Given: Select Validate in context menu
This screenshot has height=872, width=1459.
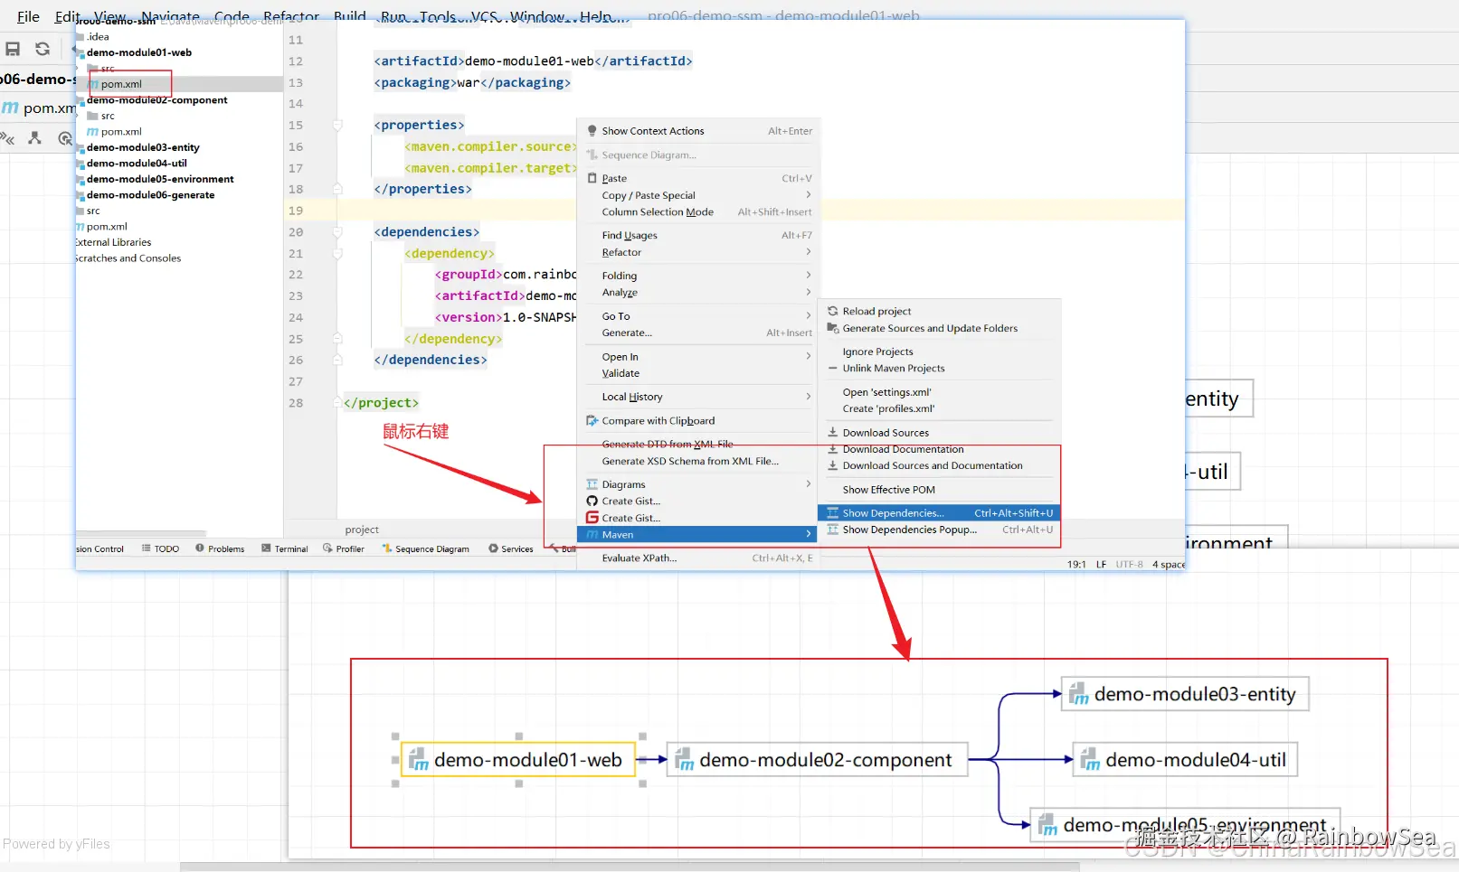Looking at the screenshot, I should (x=621, y=373).
